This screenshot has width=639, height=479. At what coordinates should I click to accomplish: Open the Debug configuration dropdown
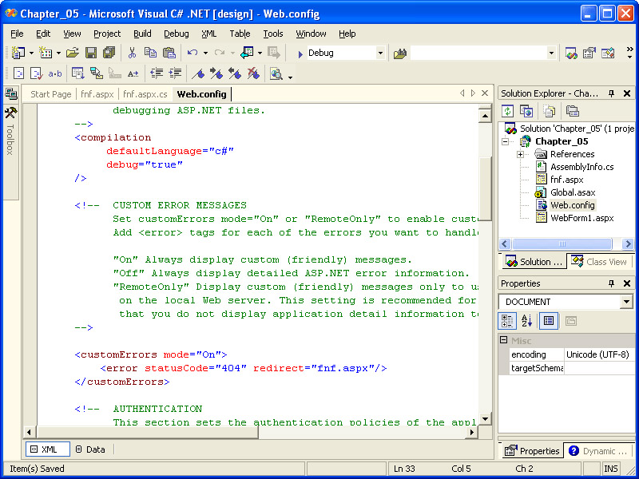[x=380, y=53]
